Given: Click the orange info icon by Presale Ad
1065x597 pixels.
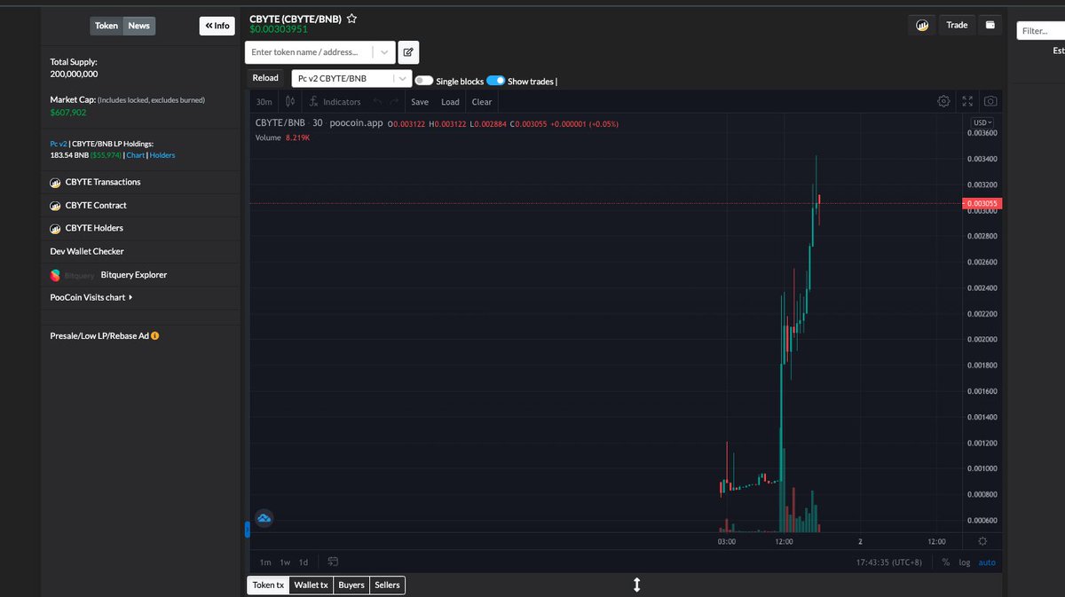Looking at the screenshot, I should point(155,336).
